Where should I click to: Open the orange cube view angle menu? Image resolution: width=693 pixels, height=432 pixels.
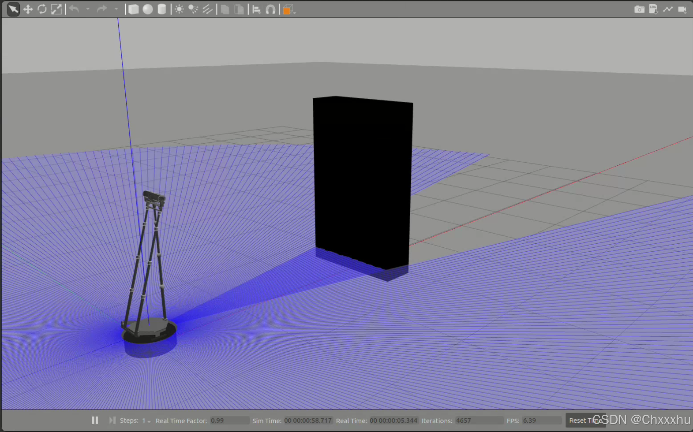288,9
